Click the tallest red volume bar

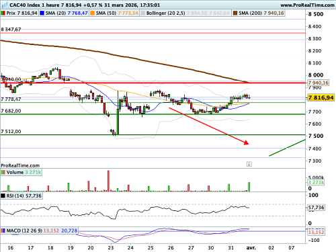tap(108, 181)
